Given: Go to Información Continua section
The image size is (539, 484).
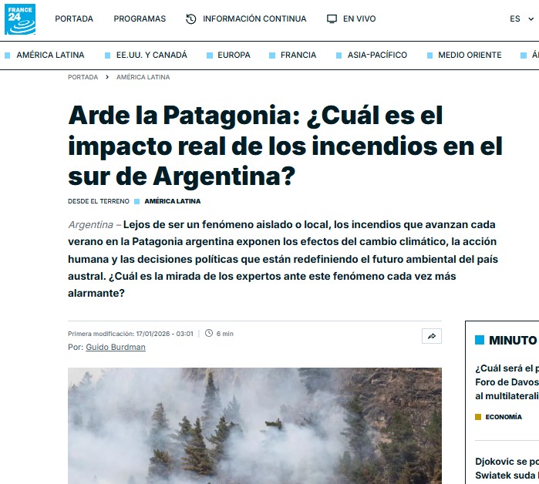Looking at the screenshot, I should (254, 18).
